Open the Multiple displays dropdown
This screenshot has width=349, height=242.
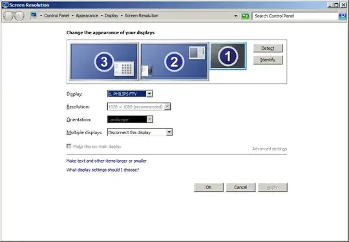pyautogui.click(x=140, y=132)
